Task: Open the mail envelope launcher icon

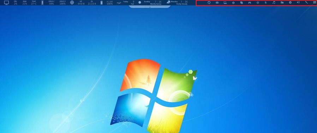Action: 217,2
